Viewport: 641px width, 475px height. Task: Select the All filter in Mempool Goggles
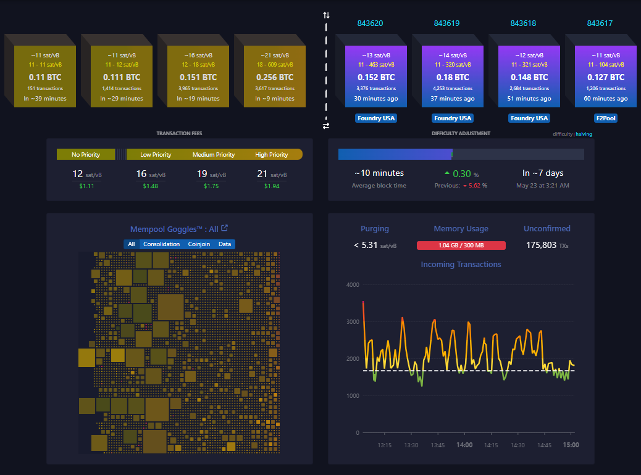[131, 244]
